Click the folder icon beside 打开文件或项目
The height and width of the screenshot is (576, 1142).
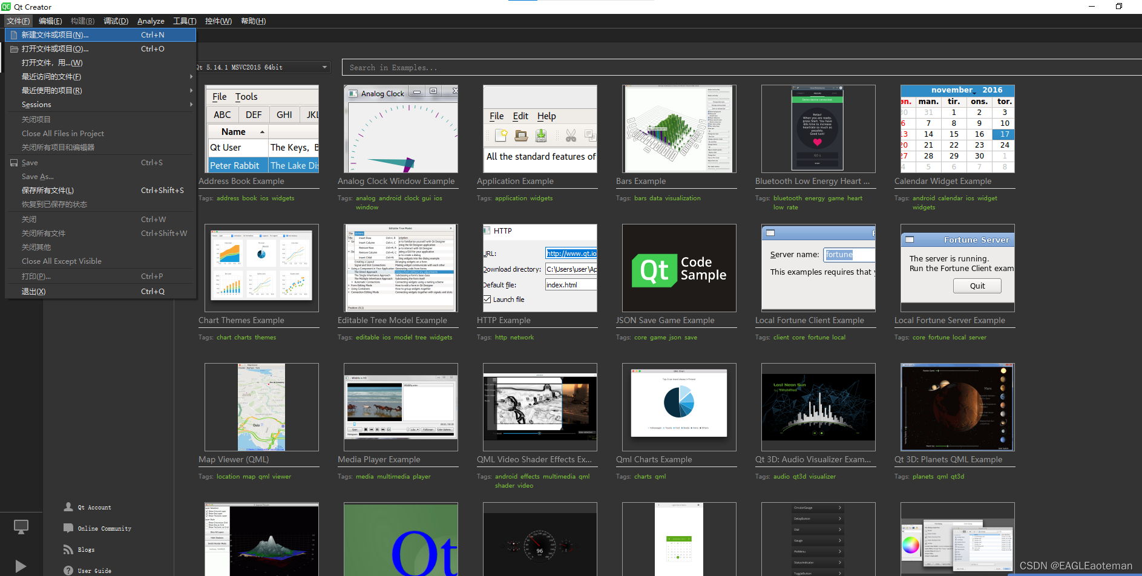[x=14, y=49]
